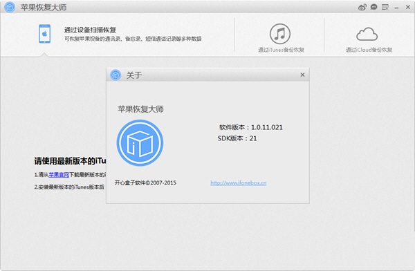
Task: Click 苹果恢复大师 title in main title bar
Action: pyautogui.click(x=44, y=8)
